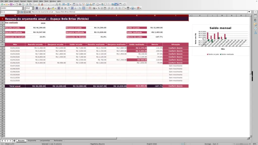Open the Name Box dropdown arrow
The height and width of the screenshot is (145, 258).
pyautogui.click(x=18, y=12)
